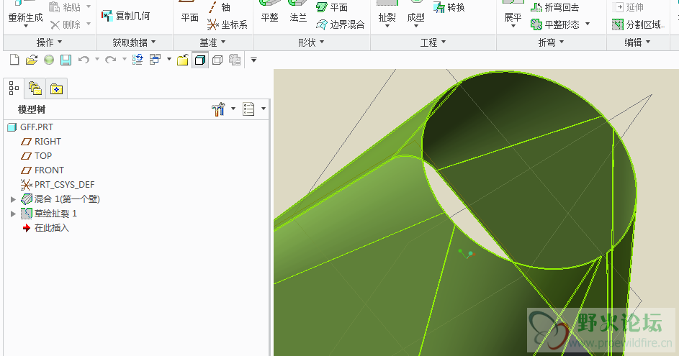Screen dimensions: 679x356
Task: Switch to the favorites tab
Action: (x=56, y=88)
